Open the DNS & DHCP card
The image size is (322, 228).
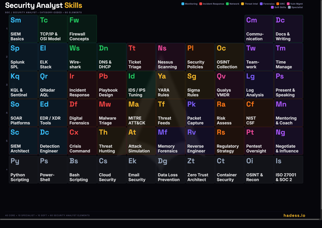112,57
